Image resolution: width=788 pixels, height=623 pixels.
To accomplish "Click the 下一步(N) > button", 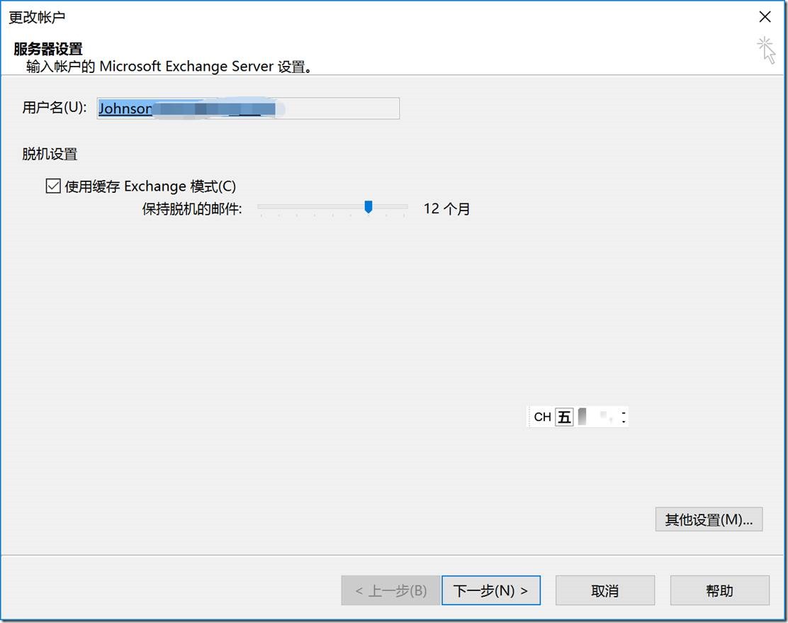I will tap(491, 590).
